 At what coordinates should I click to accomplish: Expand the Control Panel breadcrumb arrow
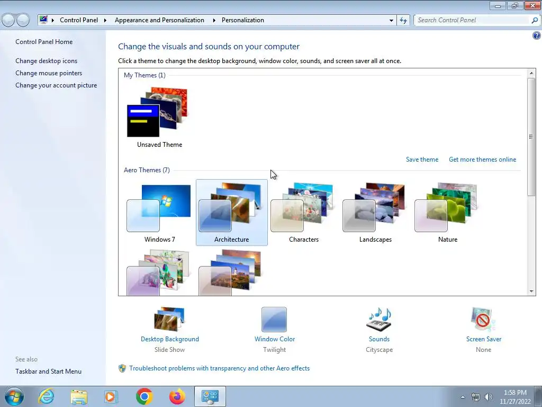pyautogui.click(x=105, y=20)
